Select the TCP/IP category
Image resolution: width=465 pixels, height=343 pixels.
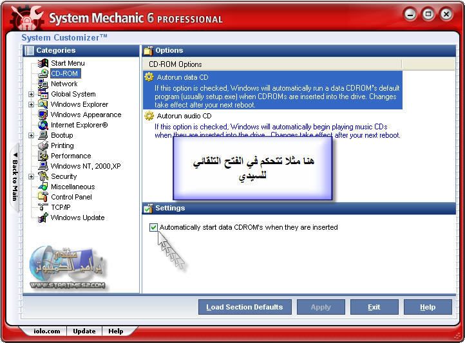coord(61,207)
